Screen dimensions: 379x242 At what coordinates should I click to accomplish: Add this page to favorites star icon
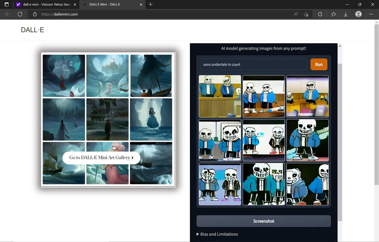(306, 14)
